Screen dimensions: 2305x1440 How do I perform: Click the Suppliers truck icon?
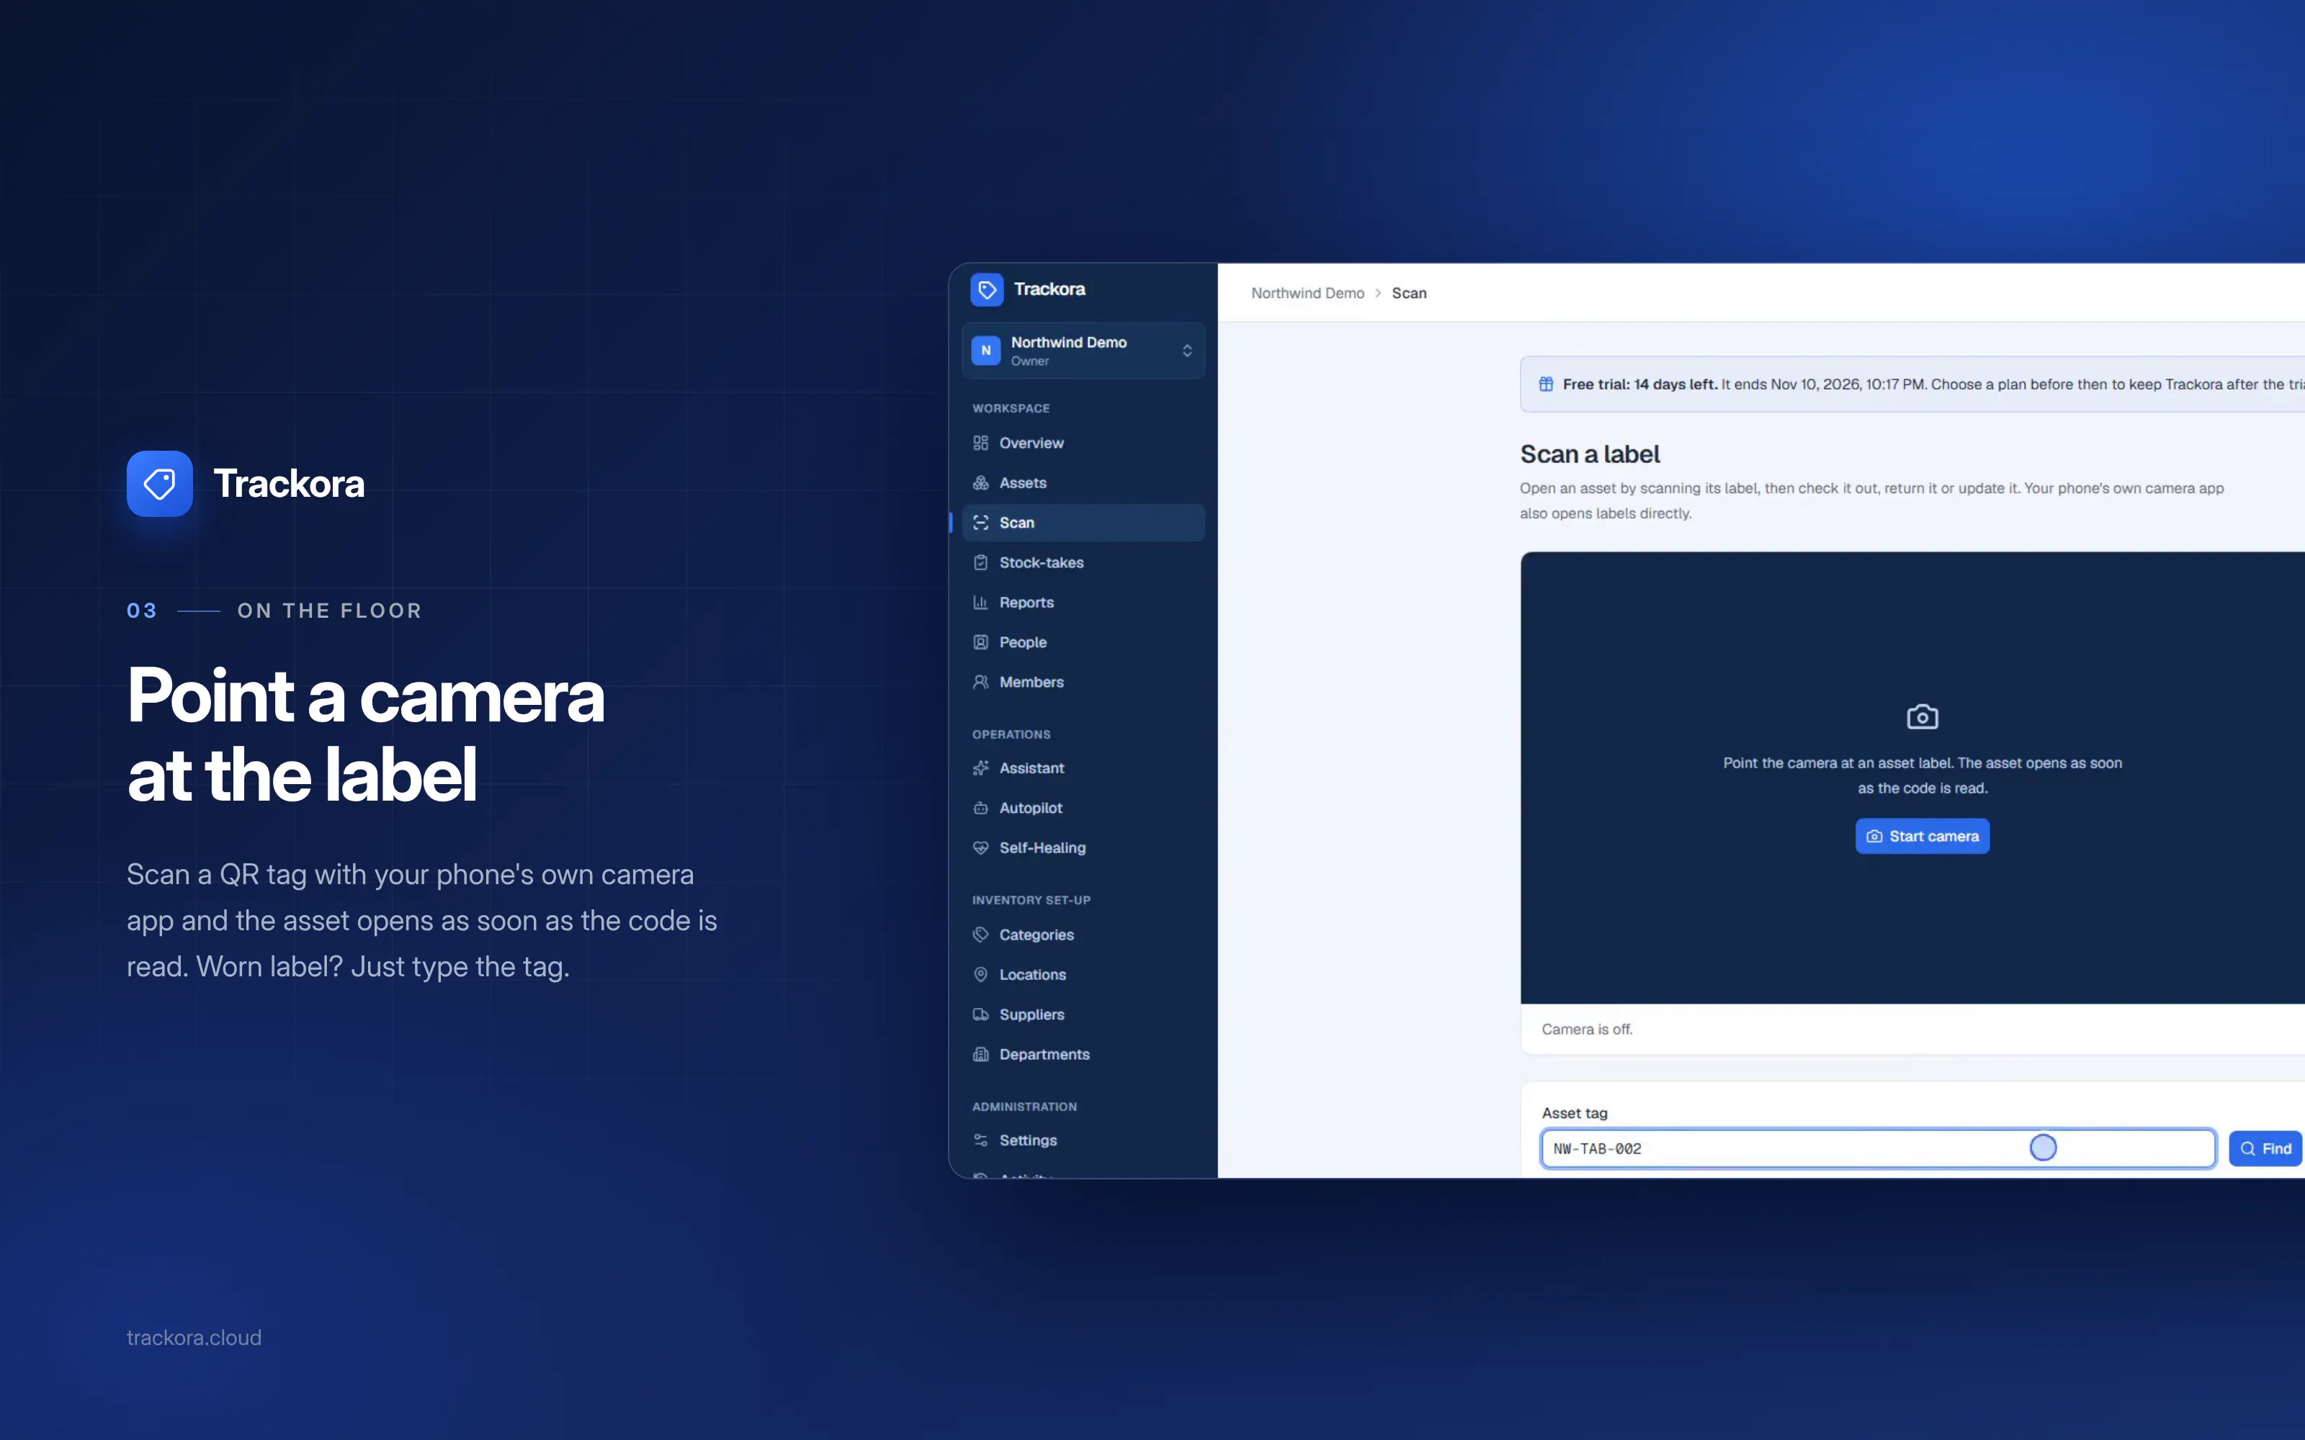[980, 1015]
